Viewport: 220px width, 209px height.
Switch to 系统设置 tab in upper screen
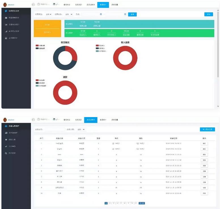click(x=115, y=5)
